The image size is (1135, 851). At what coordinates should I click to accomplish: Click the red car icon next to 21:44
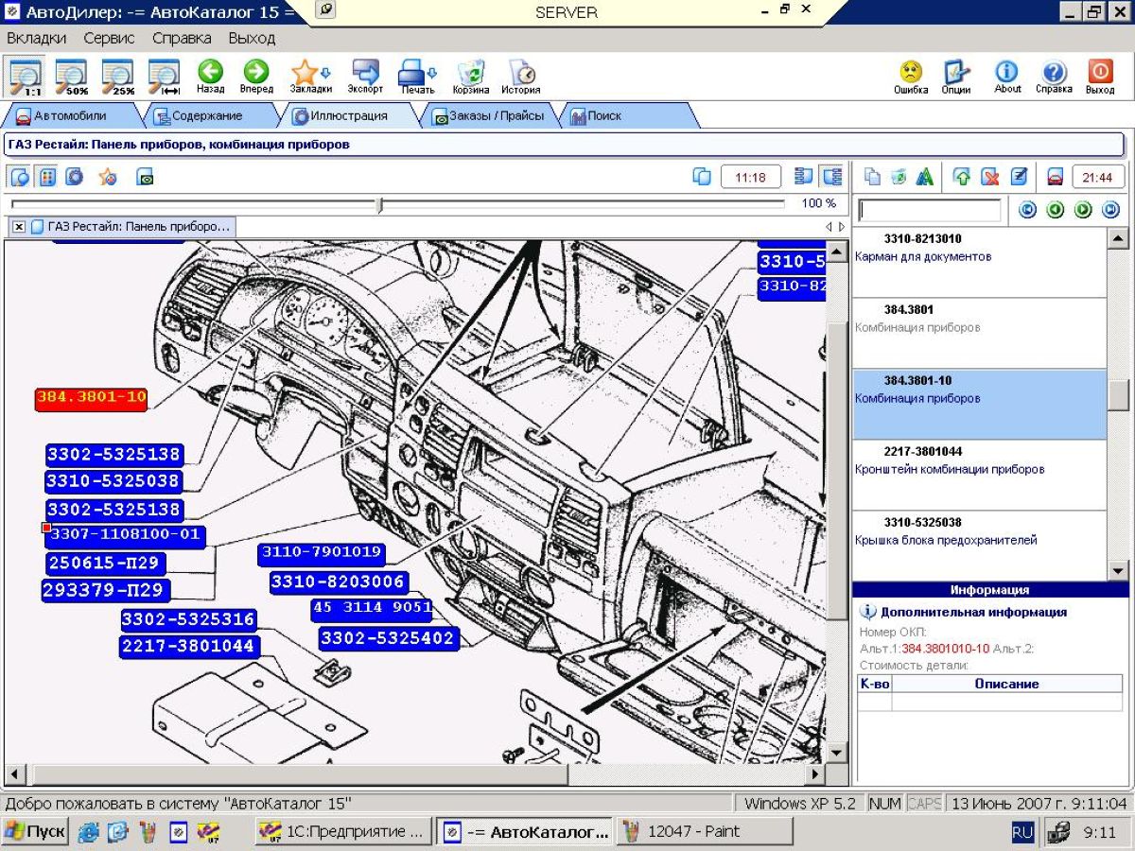1056,177
